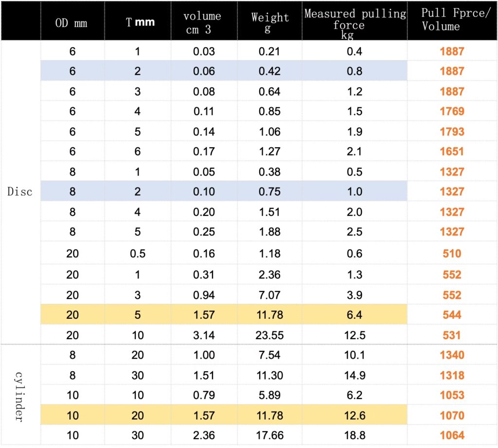Select the "Pull Fprce/Volume" column header
This screenshot has width=498, height=448.
click(x=451, y=20)
